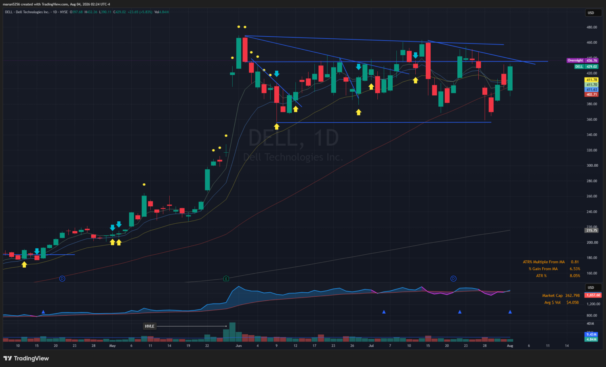Open USD currency selector in indicator pane
606x367 pixels.
click(x=593, y=287)
